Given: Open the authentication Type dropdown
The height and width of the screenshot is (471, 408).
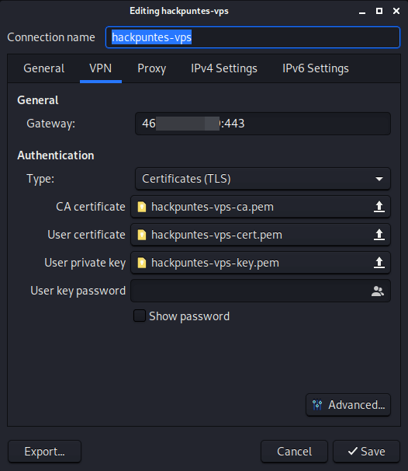Looking at the screenshot, I should pos(263,179).
